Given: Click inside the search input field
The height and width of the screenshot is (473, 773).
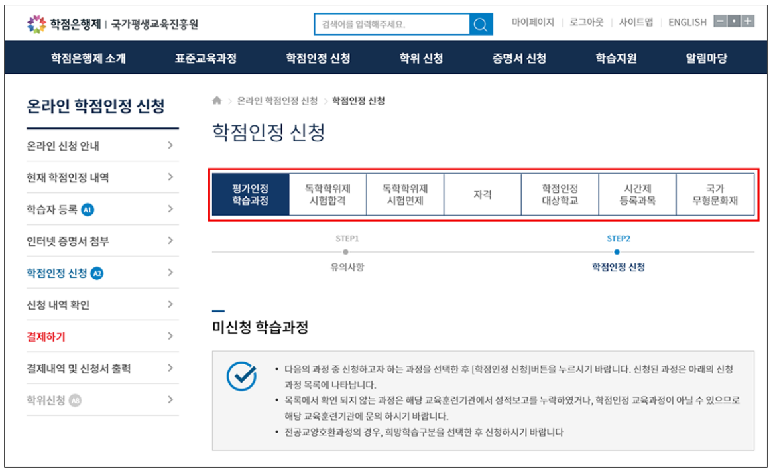Looking at the screenshot, I should pos(391,24).
